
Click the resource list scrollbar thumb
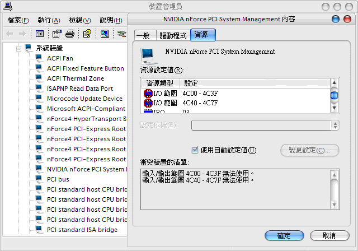pos(334,95)
